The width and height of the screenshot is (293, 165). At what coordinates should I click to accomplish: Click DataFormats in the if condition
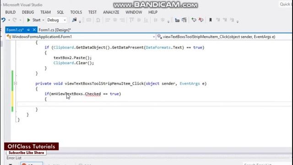pos(158,47)
